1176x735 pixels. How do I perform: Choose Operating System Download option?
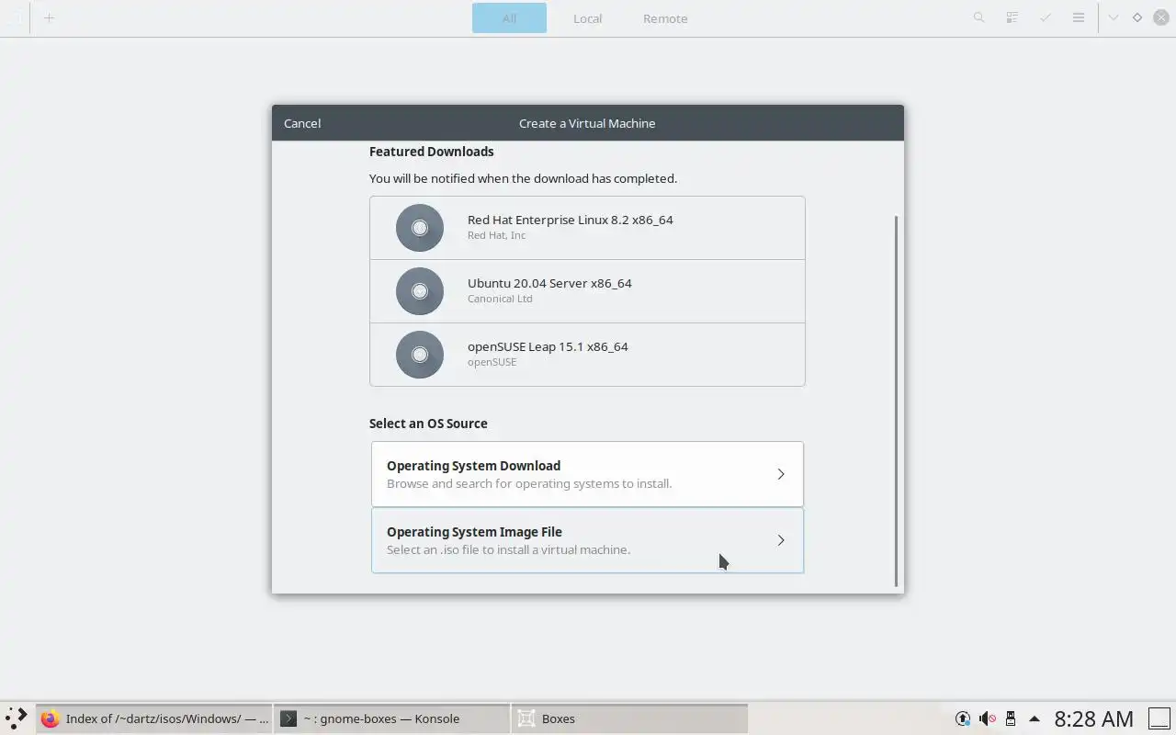click(587, 474)
